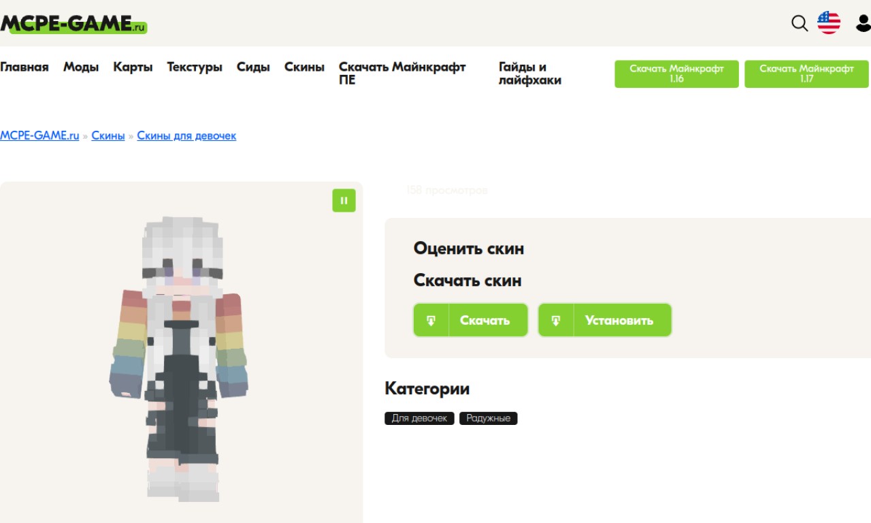Click the Скачать скин heading
This screenshot has height=523, width=871.
pos(467,281)
